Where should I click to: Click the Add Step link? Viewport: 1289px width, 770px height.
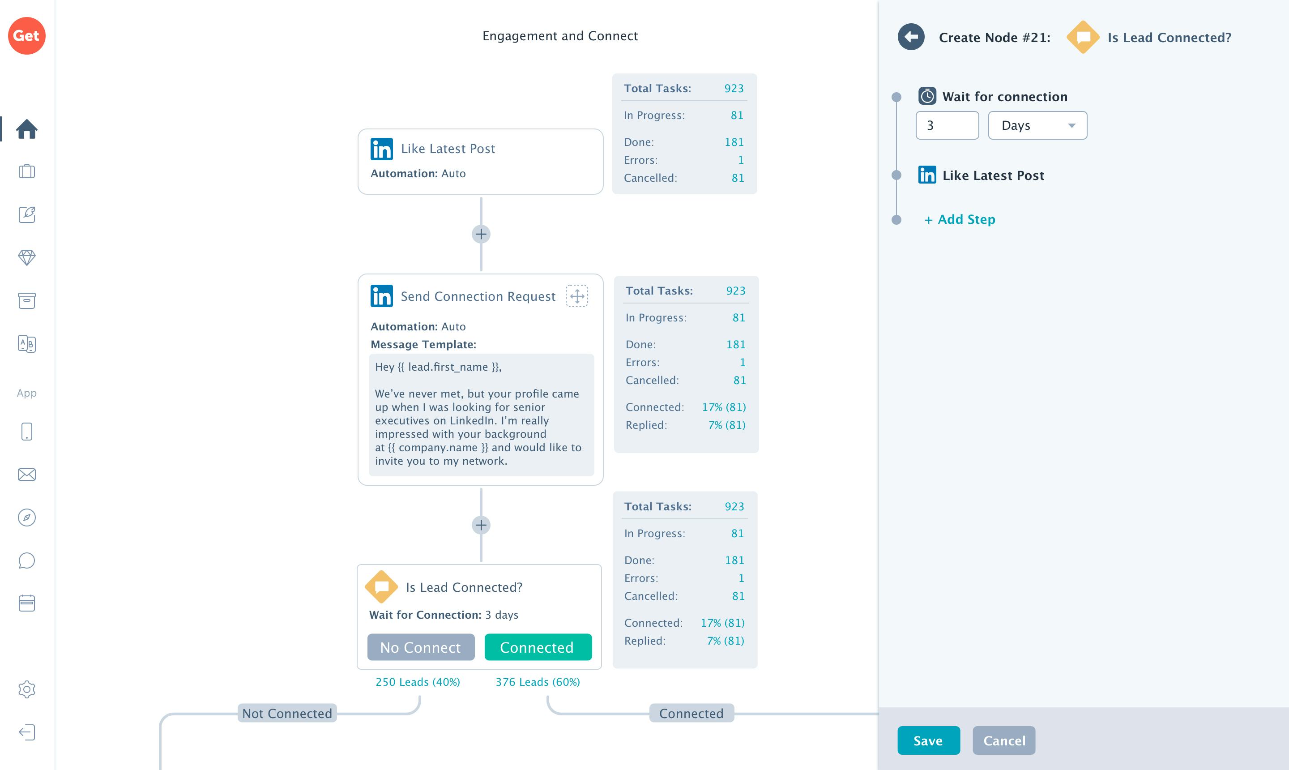pos(959,219)
